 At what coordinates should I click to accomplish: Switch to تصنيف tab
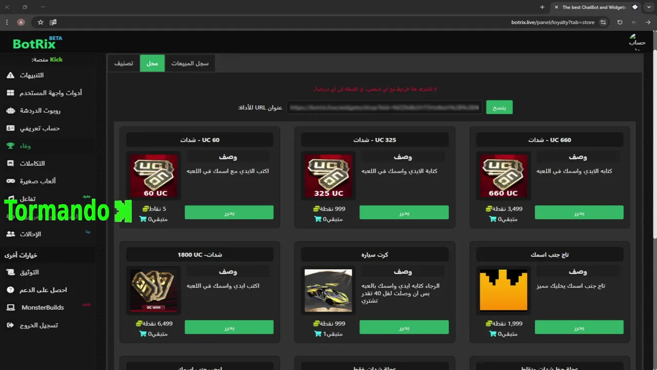click(x=124, y=63)
